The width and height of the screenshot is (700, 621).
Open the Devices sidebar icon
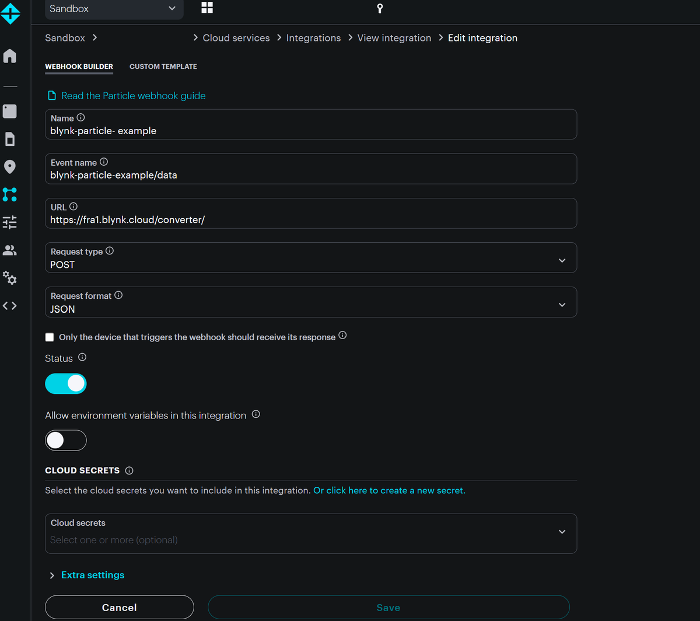click(x=10, y=111)
